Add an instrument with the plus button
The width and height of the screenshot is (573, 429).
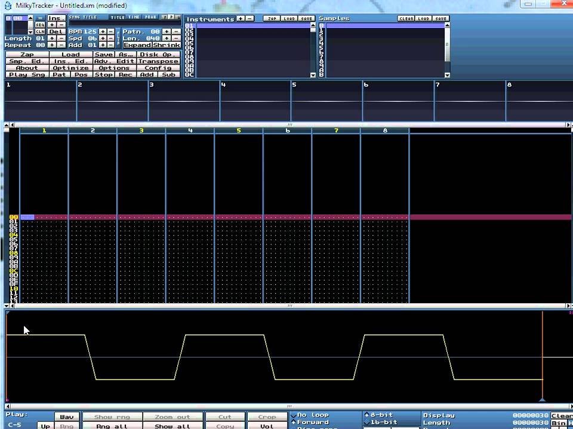(241, 18)
